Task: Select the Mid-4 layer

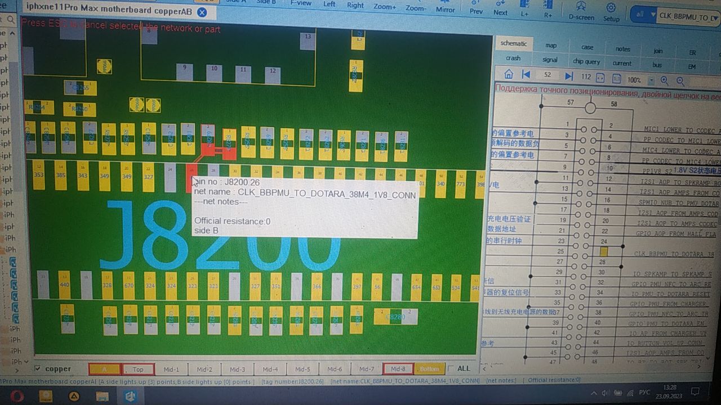Action: coord(270,369)
